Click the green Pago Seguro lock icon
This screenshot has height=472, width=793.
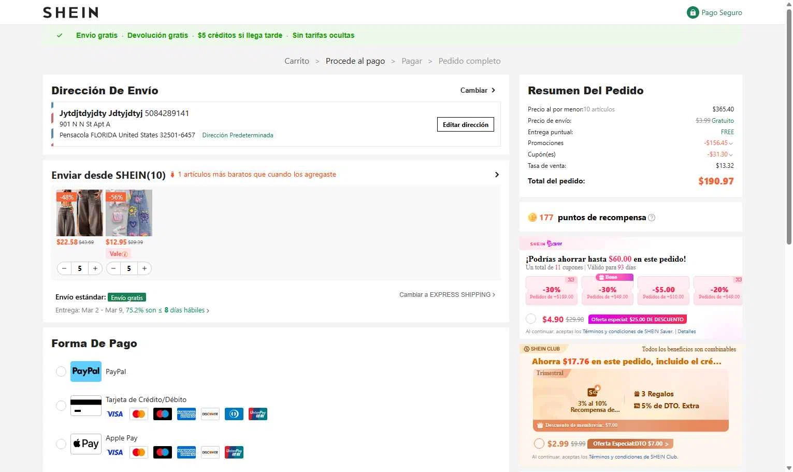point(693,12)
